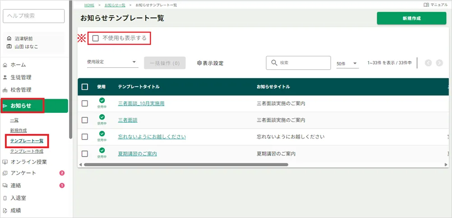Open 生徒管理 menu item
Viewport: 452px width, 218px height.
coord(21,77)
